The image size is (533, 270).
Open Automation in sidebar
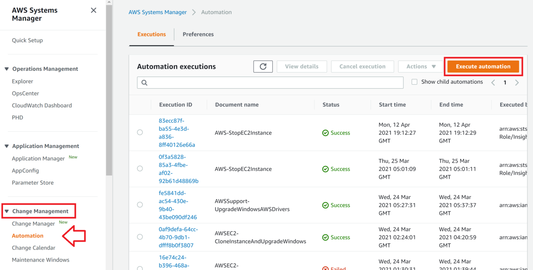pos(28,236)
